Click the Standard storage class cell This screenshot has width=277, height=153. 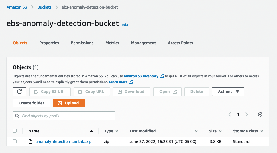[x=241, y=142]
